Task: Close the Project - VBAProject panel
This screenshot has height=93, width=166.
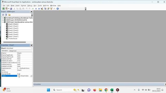Action: [31, 12]
